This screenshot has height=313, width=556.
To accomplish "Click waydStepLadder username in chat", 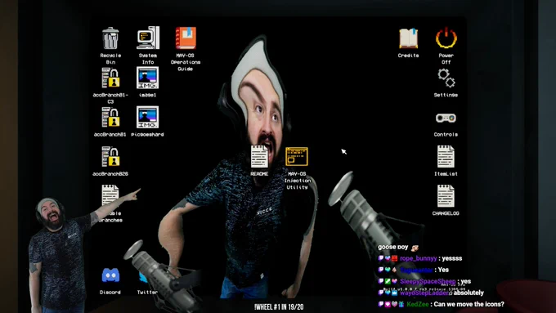I will click(x=424, y=293).
